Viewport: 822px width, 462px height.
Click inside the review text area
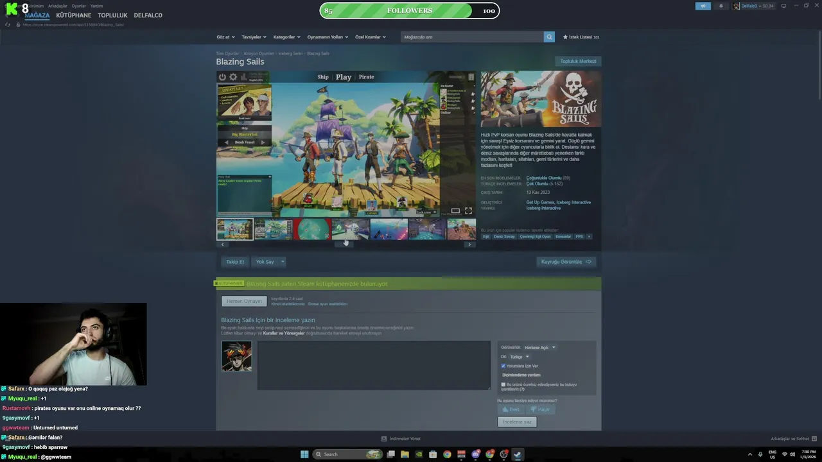[x=374, y=365]
